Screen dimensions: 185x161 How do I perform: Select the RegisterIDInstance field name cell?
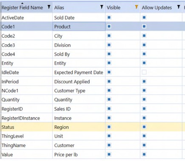click(27, 118)
